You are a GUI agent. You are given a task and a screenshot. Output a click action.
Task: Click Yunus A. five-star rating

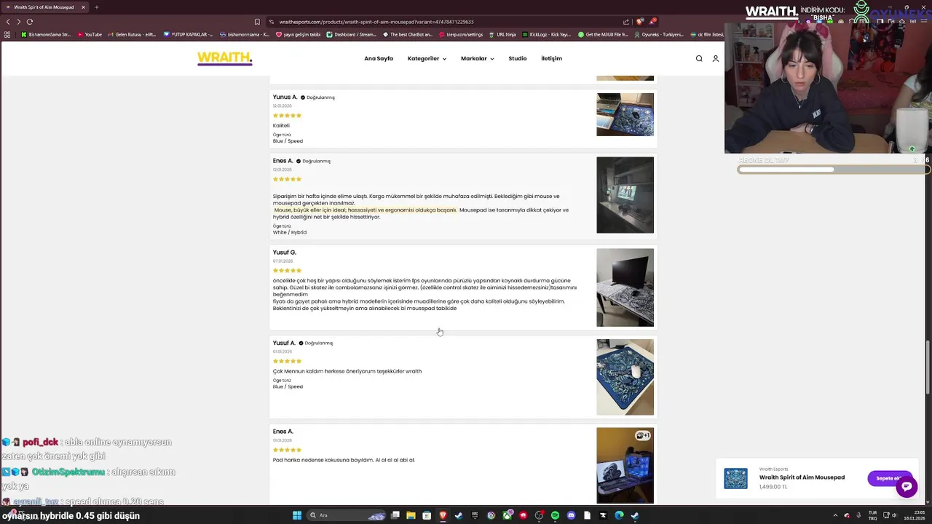(287, 116)
